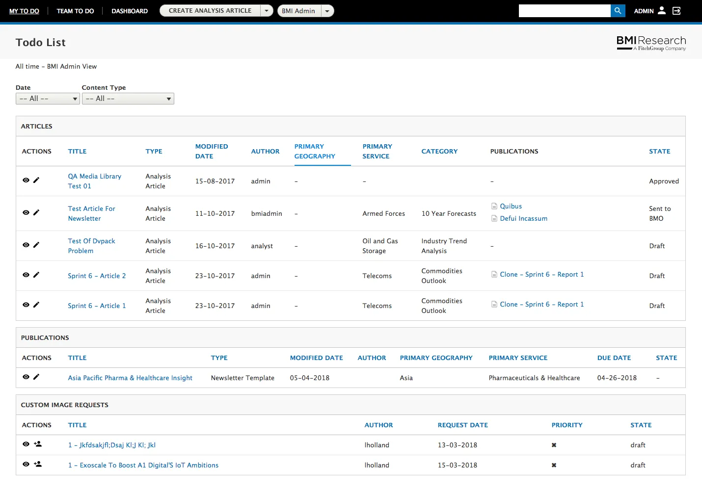Open the admin user profile icon
Viewport: 702px width, 492px height.
(662, 11)
